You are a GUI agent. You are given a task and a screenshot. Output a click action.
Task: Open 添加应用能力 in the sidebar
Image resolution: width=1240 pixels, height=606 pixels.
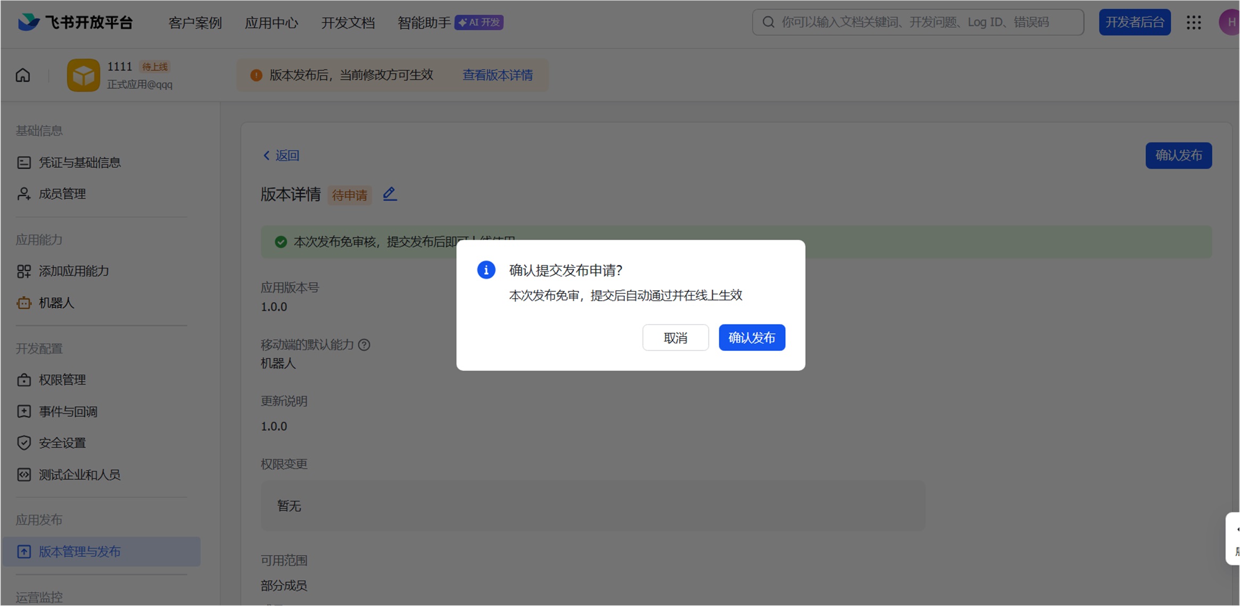[73, 272]
